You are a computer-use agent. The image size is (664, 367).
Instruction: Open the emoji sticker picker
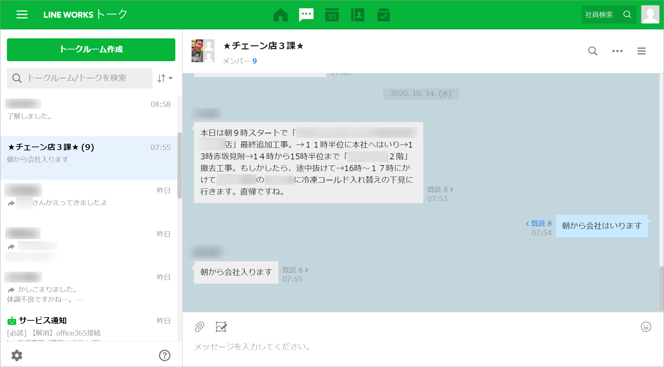646,327
